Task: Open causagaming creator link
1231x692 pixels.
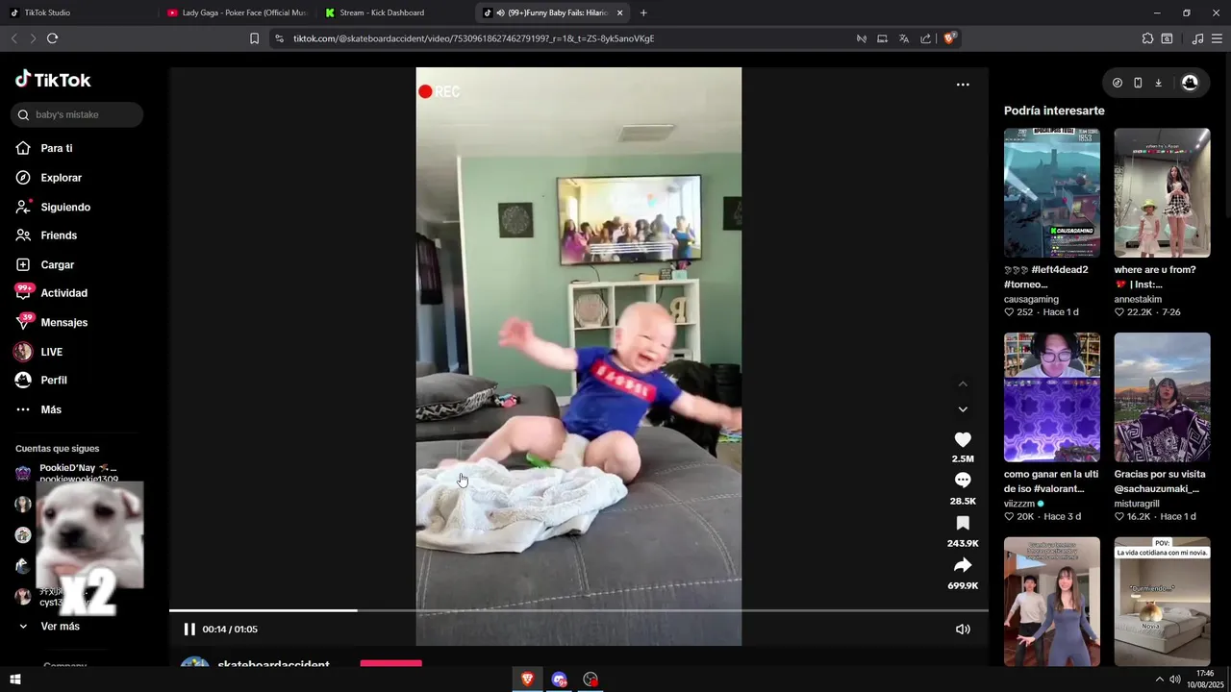Action: coord(1031,300)
